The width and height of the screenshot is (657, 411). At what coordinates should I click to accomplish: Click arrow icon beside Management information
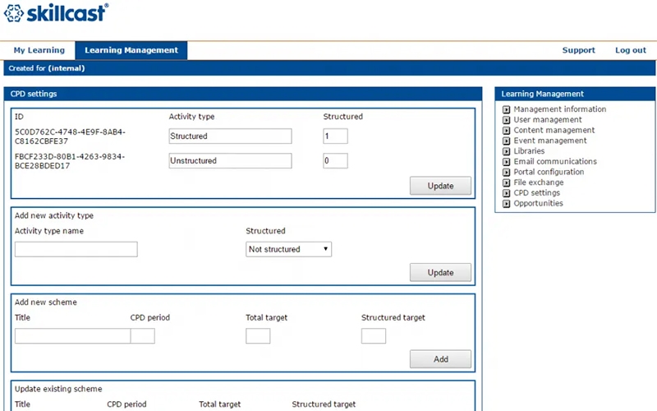click(507, 109)
